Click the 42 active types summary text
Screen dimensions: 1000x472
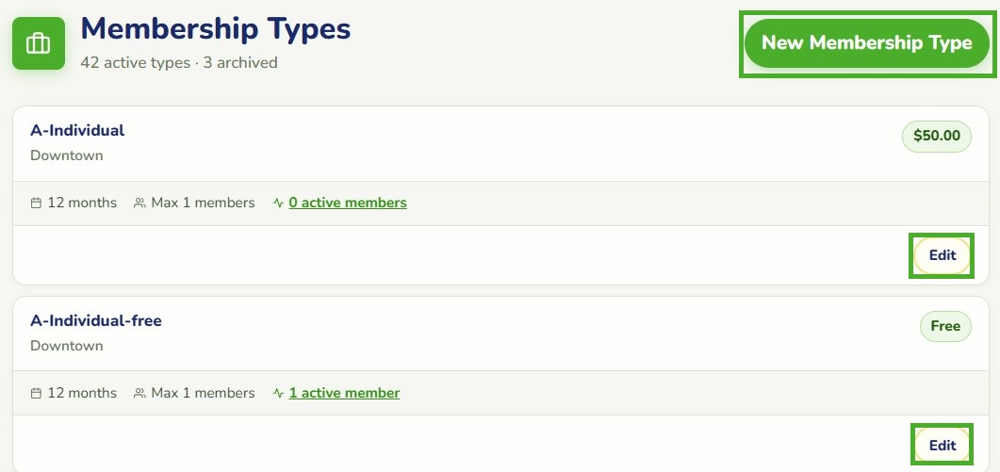click(x=135, y=62)
